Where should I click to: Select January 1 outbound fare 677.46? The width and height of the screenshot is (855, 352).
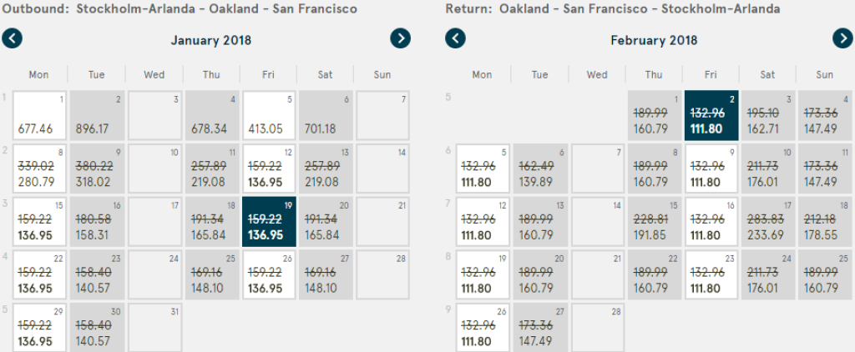point(39,115)
